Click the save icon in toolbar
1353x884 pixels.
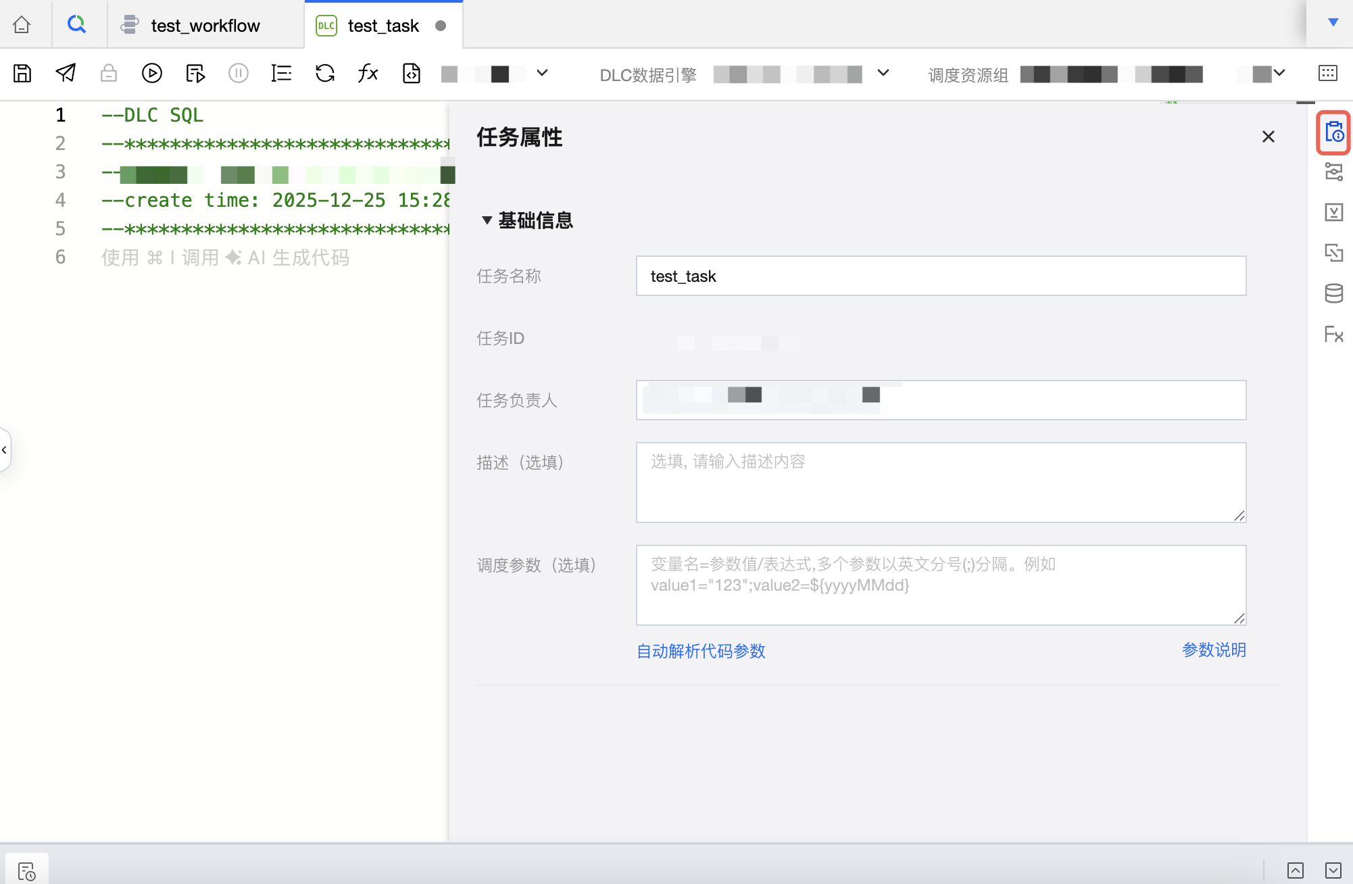pos(22,73)
